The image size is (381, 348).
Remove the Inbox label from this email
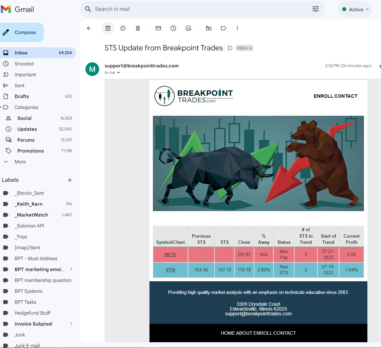[x=250, y=48]
